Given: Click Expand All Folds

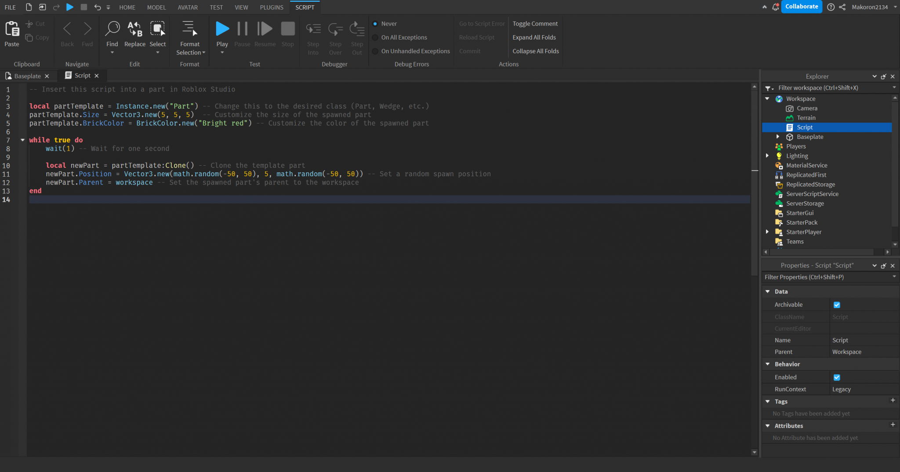Looking at the screenshot, I should tap(533, 37).
